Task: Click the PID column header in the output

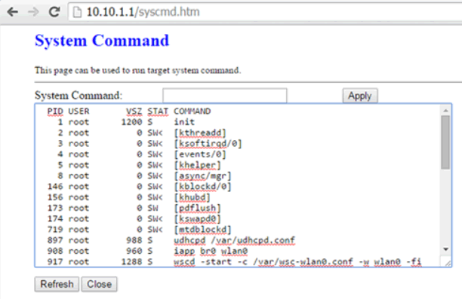Action: pos(55,111)
